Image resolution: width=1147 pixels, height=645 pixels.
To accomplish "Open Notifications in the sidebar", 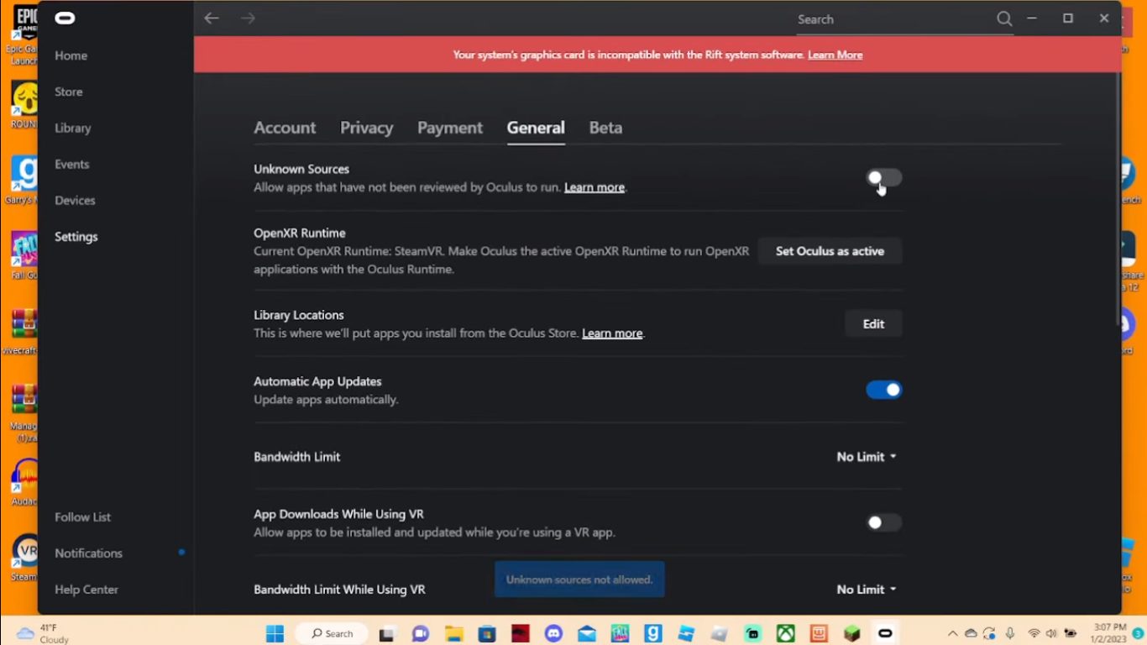I will click(88, 553).
